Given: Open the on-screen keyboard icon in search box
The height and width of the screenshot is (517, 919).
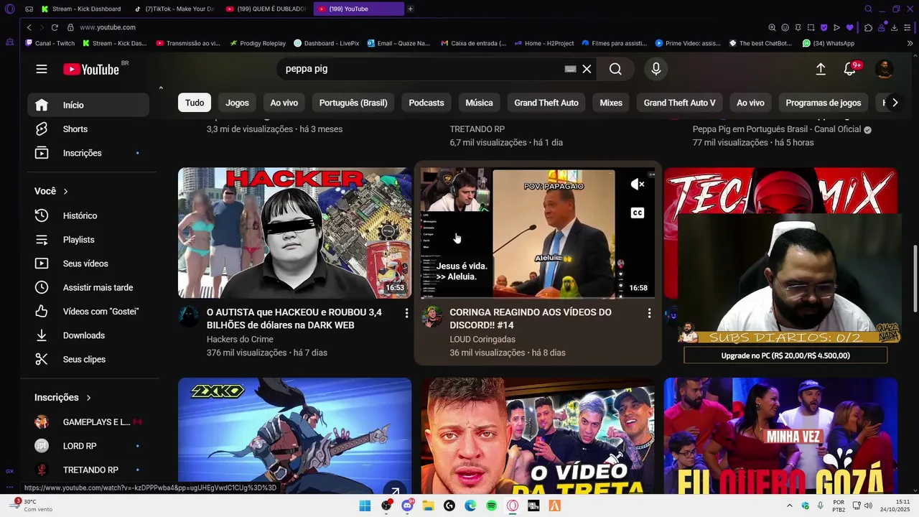Looking at the screenshot, I should pyautogui.click(x=570, y=69).
